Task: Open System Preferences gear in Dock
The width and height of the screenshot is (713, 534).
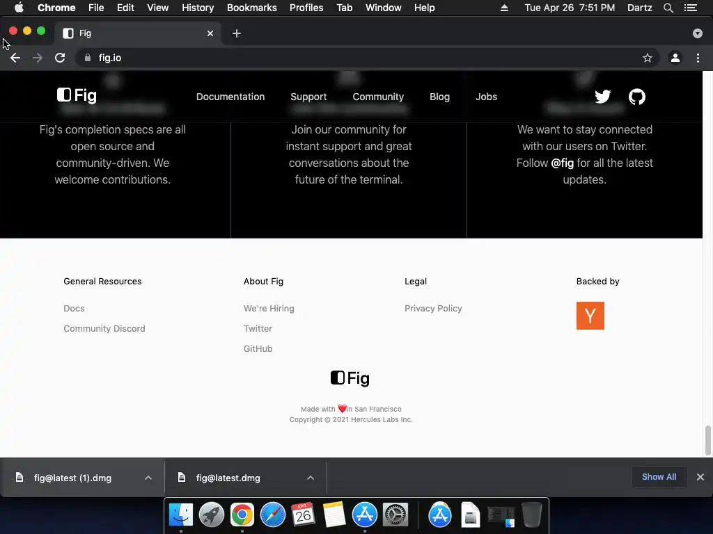Action: tap(395, 515)
